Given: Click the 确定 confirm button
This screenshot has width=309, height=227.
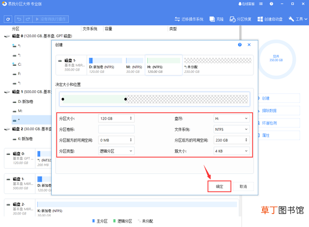Looking at the screenshot, I should pos(219,186).
